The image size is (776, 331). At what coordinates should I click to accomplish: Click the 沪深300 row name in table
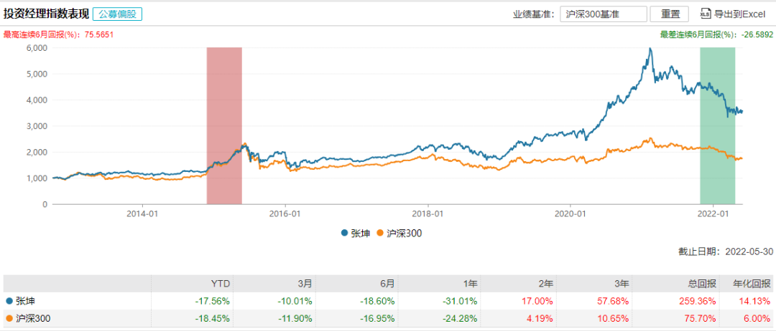click(34, 319)
